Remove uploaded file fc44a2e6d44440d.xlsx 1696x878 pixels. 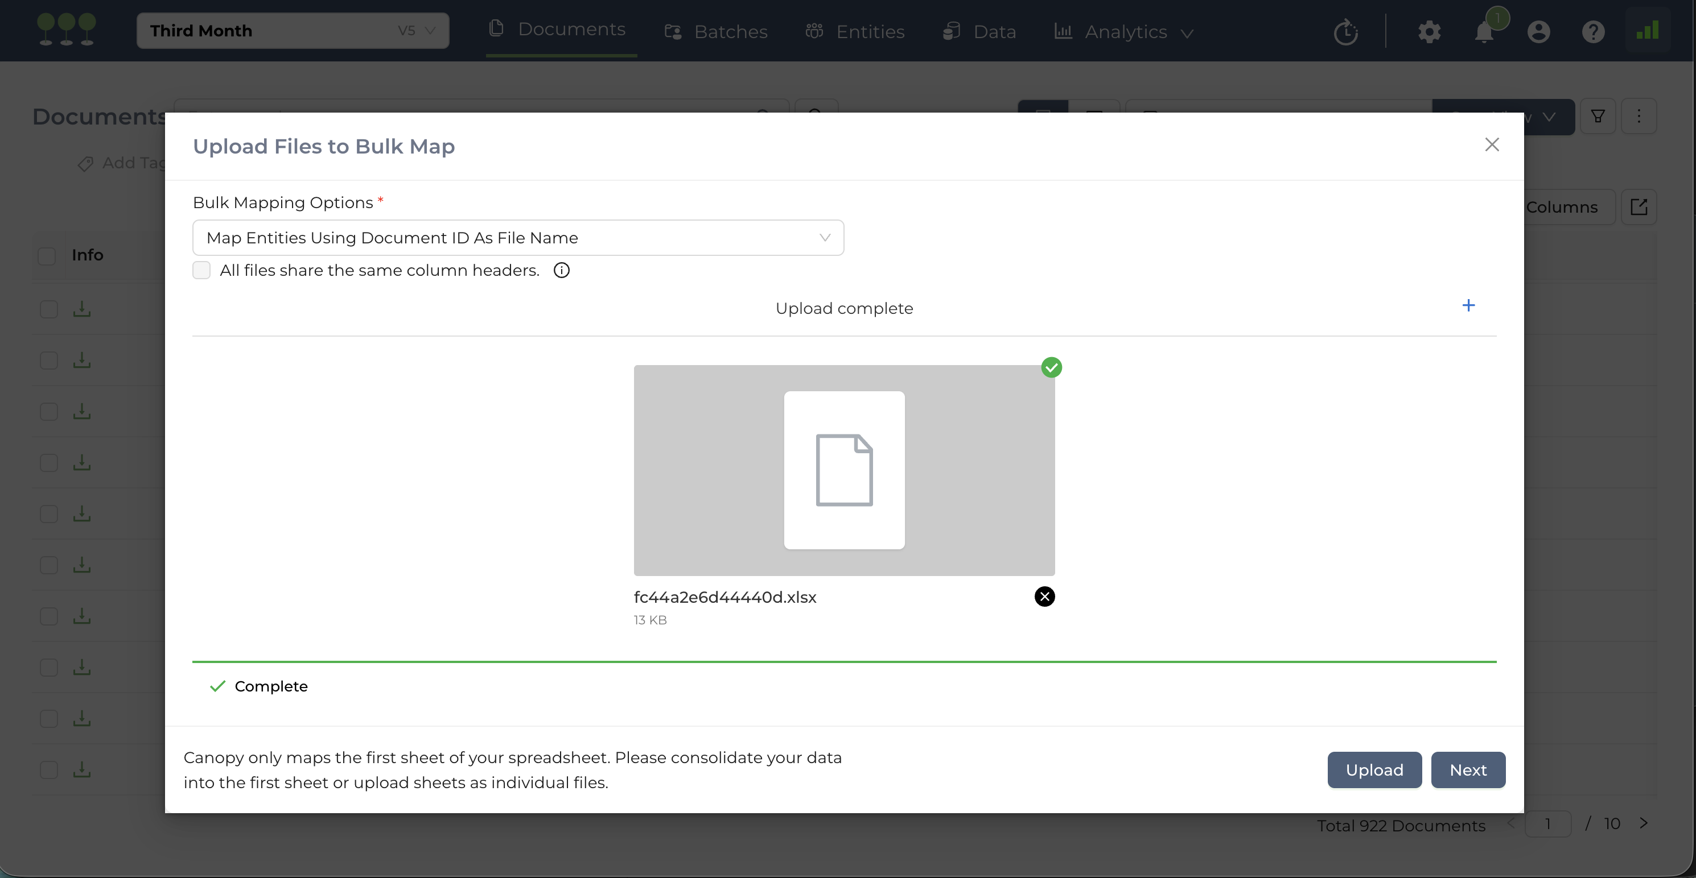tap(1044, 597)
